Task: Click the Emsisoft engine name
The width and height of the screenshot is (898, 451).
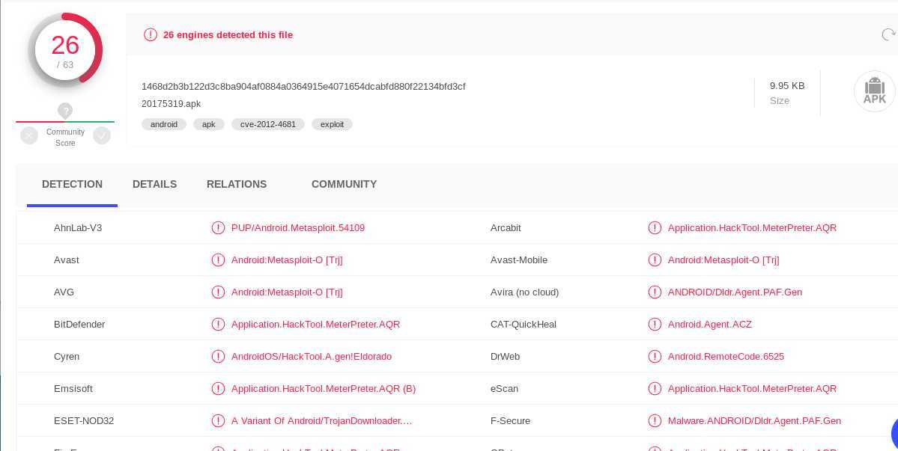Action: [x=73, y=389]
